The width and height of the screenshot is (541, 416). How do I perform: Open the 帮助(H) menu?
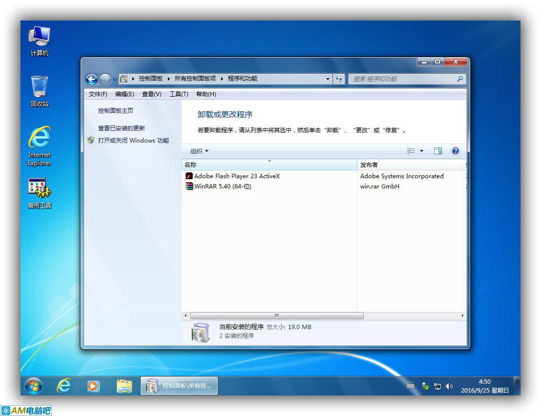(206, 94)
